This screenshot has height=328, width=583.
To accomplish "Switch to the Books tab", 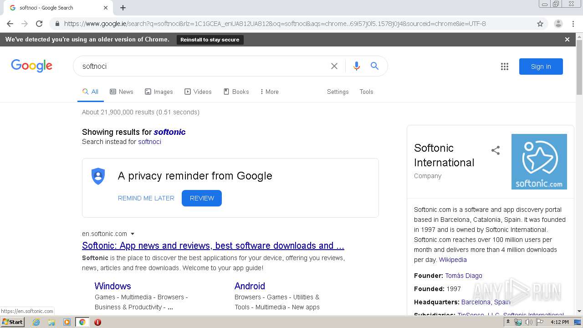I will (x=236, y=92).
